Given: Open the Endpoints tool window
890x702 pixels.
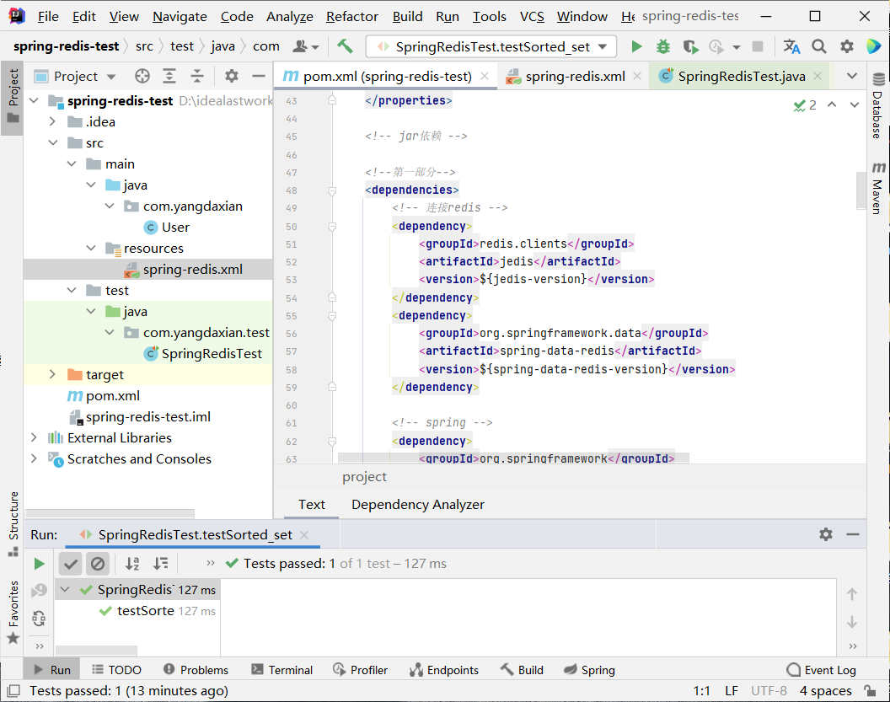Looking at the screenshot, I should tap(444, 670).
